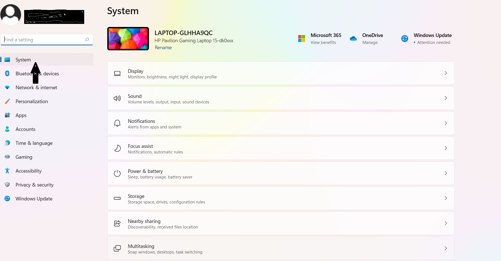Screen dimensions: 501x261
Task: Open Power & battery chevron arrow
Action: click(445, 173)
